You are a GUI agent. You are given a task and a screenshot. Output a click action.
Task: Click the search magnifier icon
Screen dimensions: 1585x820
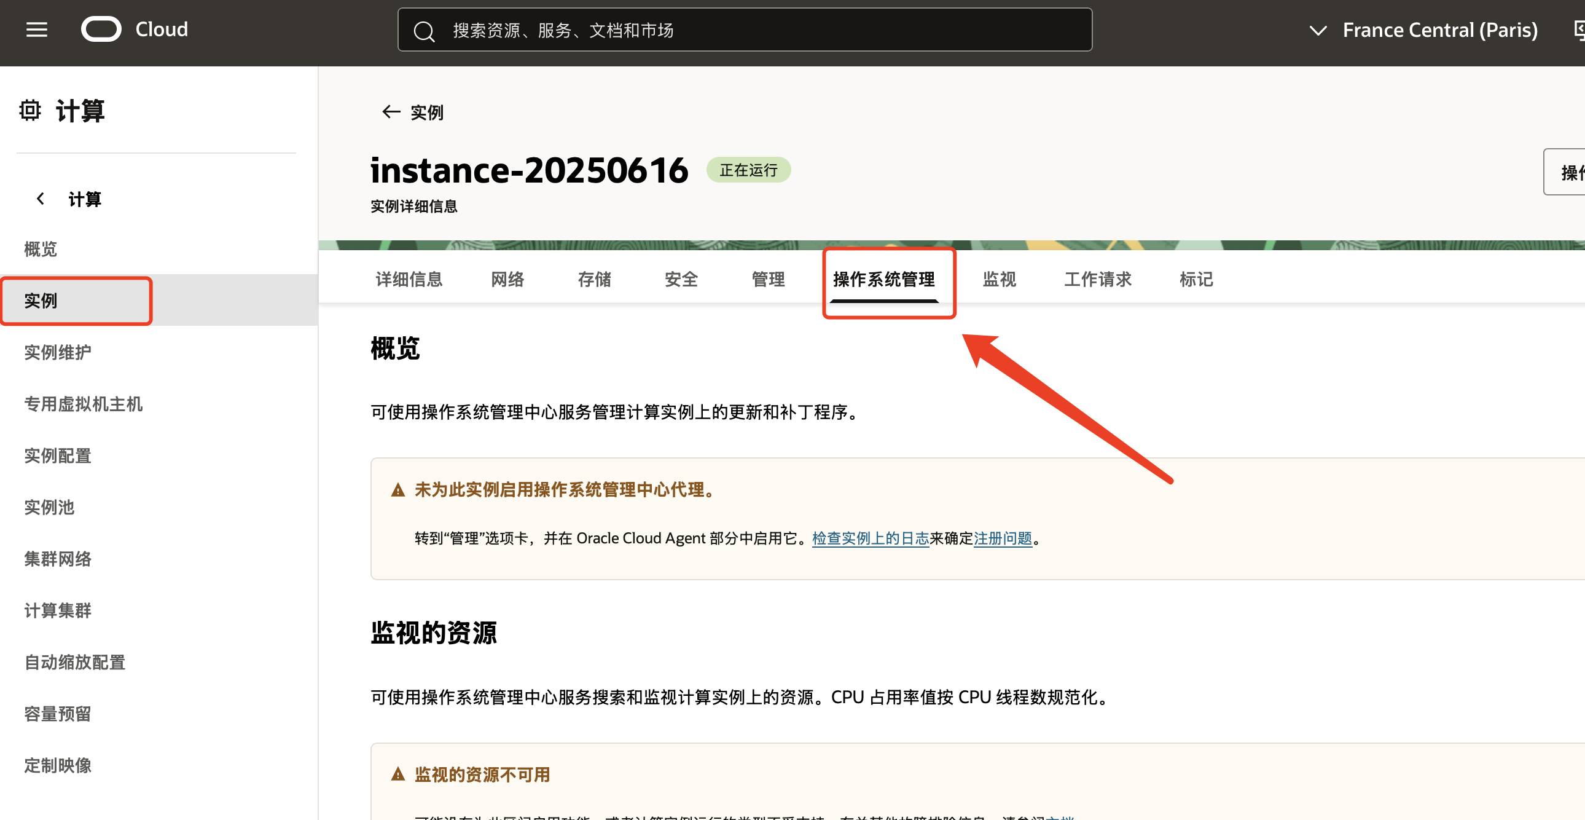(424, 31)
